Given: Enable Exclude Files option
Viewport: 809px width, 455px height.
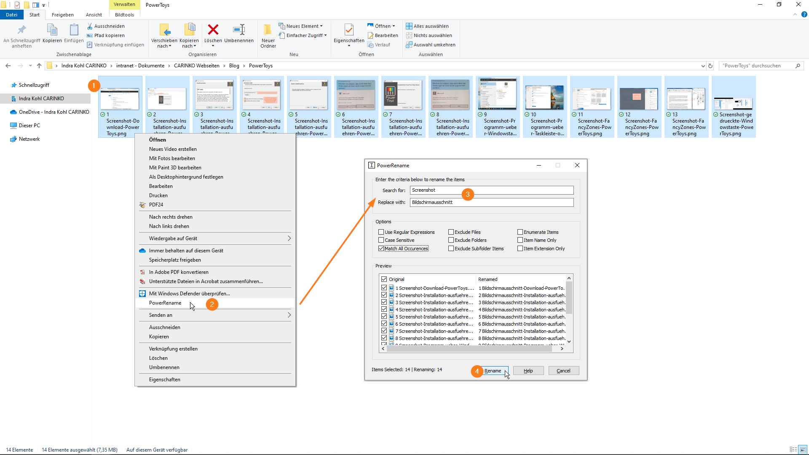Looking at the screenshot, I should pos(451,232).
